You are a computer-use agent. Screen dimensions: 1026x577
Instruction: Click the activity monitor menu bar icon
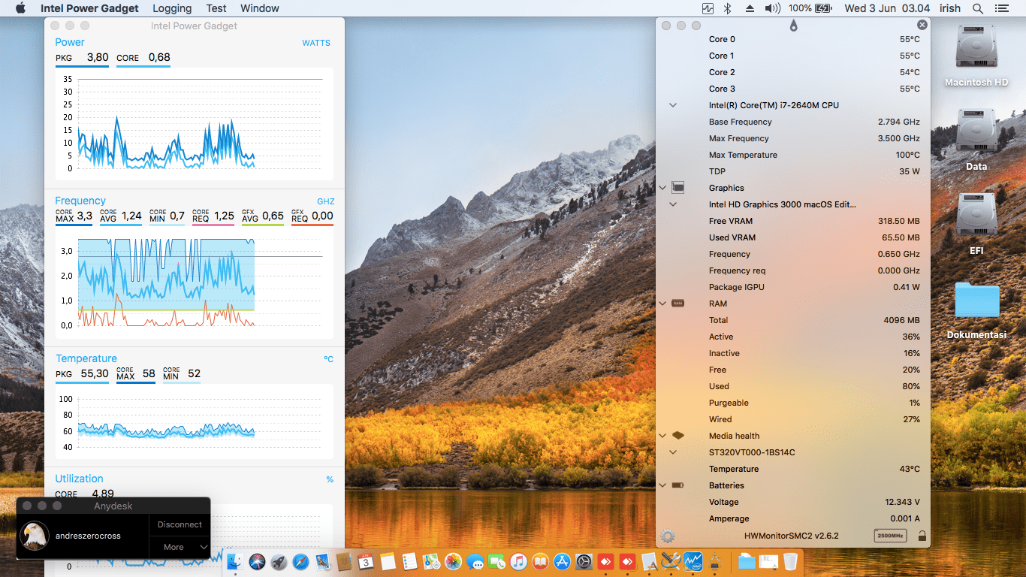[708, 8]
